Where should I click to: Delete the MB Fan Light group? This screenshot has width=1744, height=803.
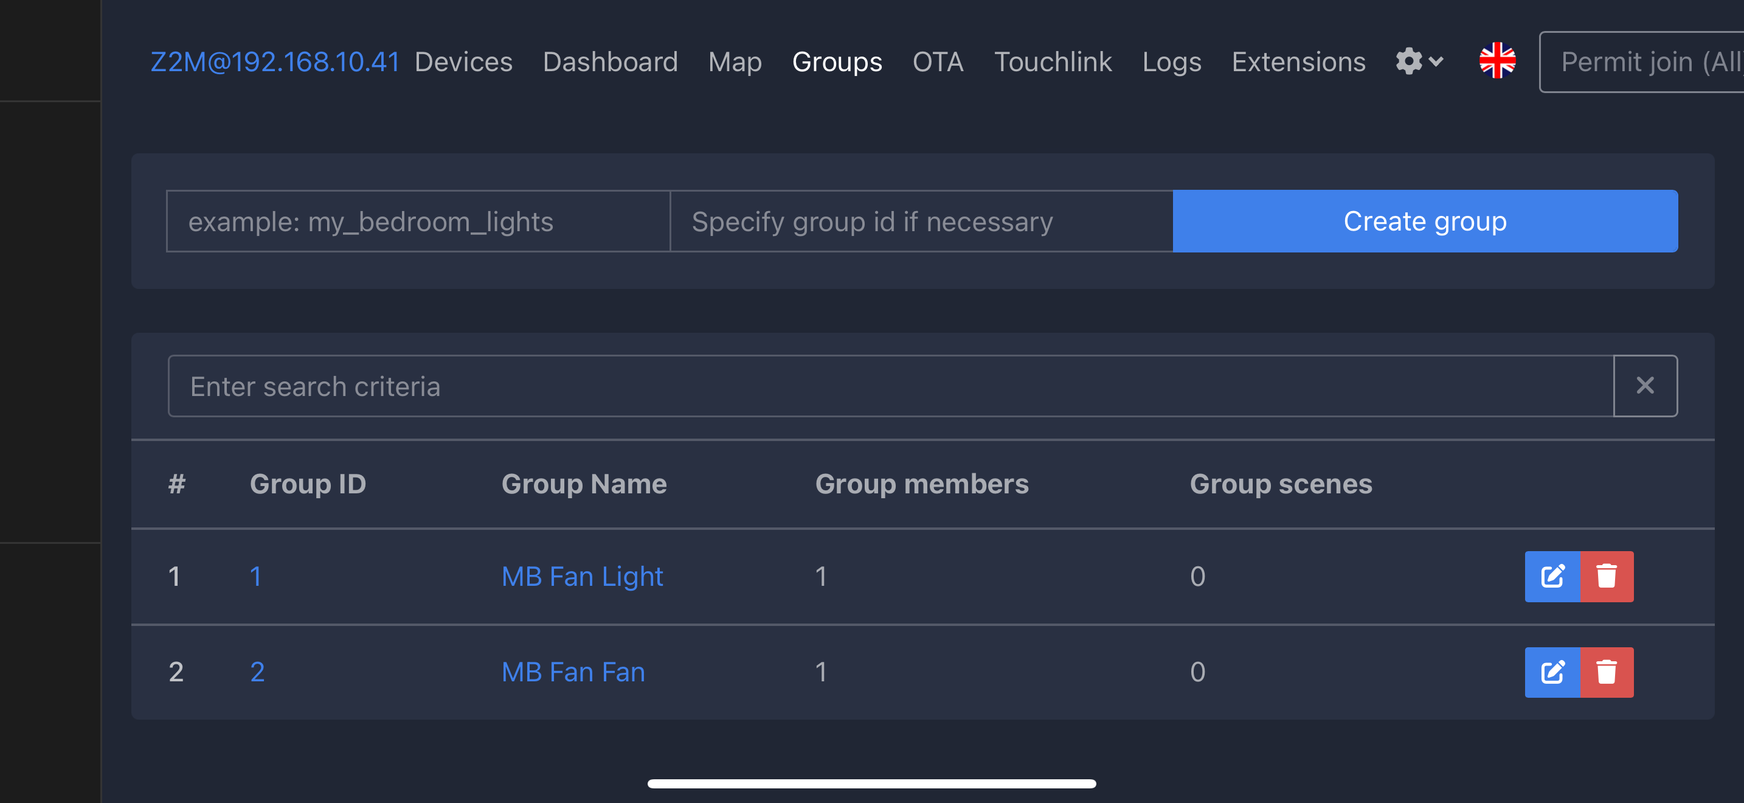pyautogui.click(x=1607, y=576)
